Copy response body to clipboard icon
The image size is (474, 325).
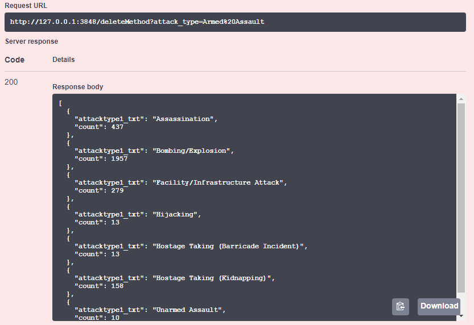click(400, 307)
